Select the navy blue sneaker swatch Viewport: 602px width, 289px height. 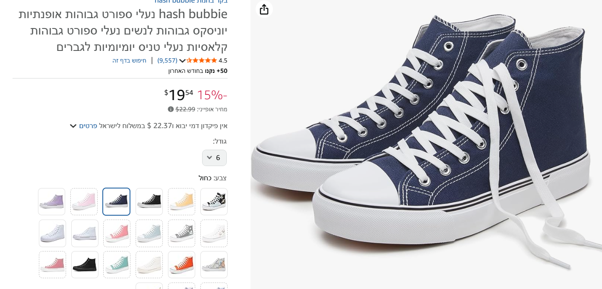[x=117, y=201]
